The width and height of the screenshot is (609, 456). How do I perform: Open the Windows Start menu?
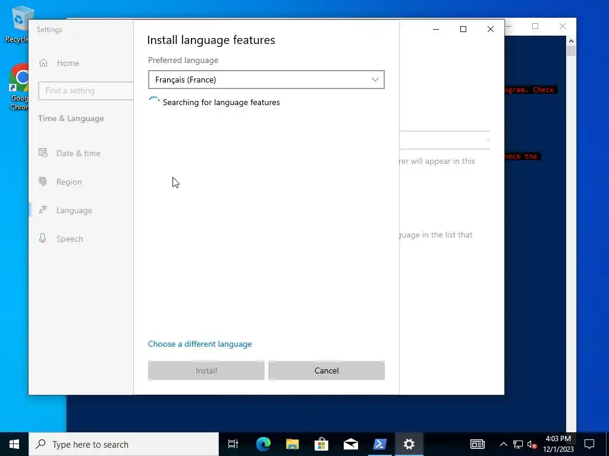point(14,444)
